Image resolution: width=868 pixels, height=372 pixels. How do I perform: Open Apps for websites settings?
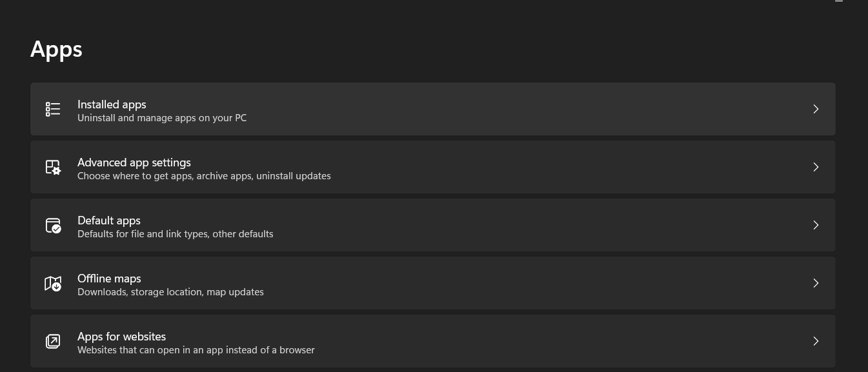pyautogui.click(x=433, y=341)
